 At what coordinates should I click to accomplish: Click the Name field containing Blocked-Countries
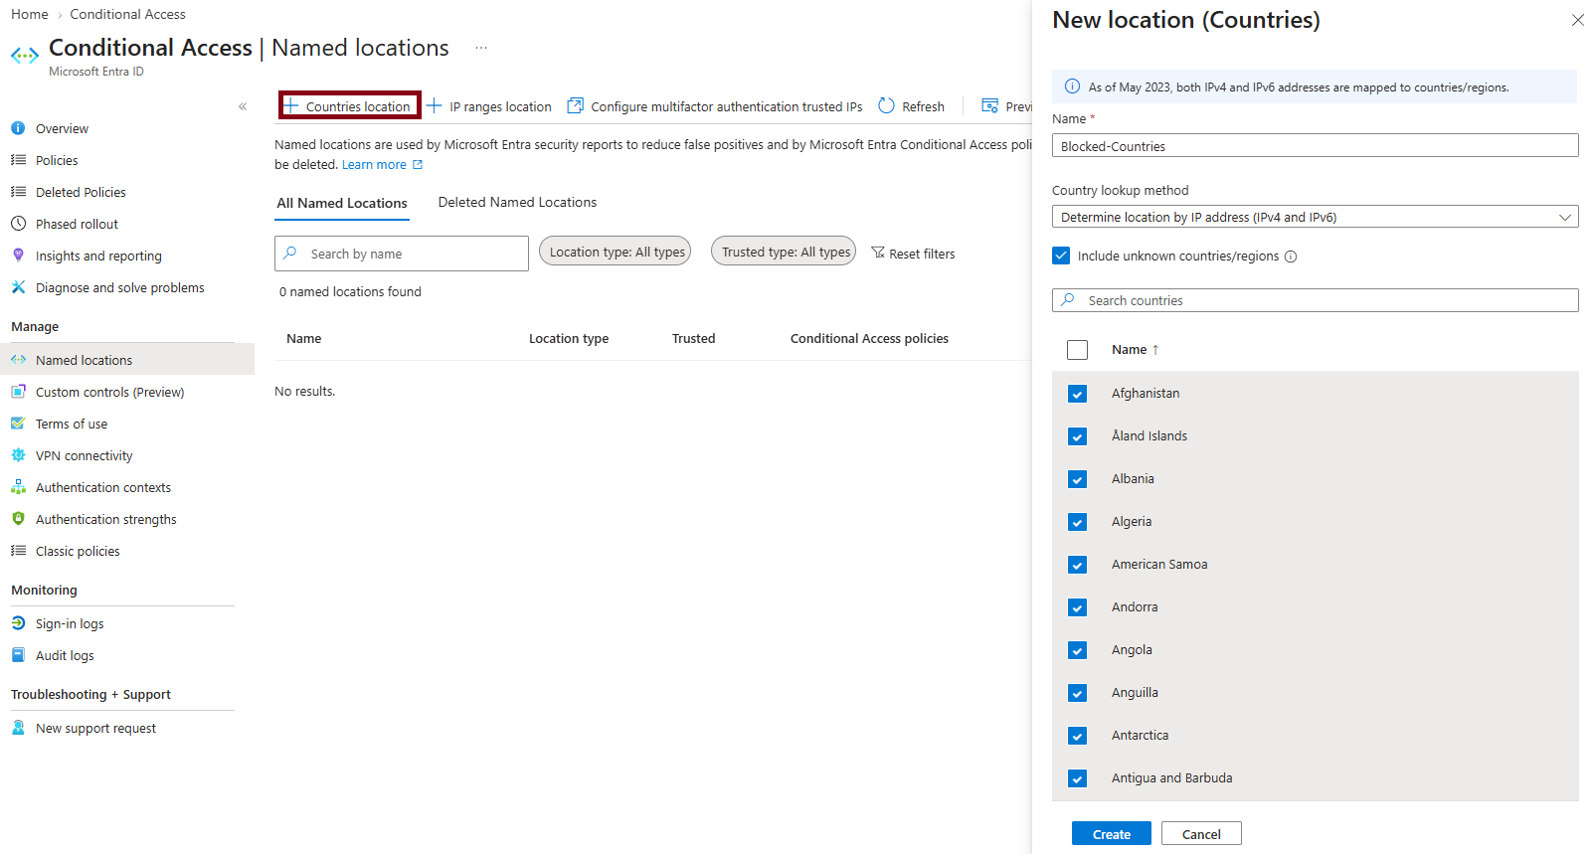(x=1315, y=145)
